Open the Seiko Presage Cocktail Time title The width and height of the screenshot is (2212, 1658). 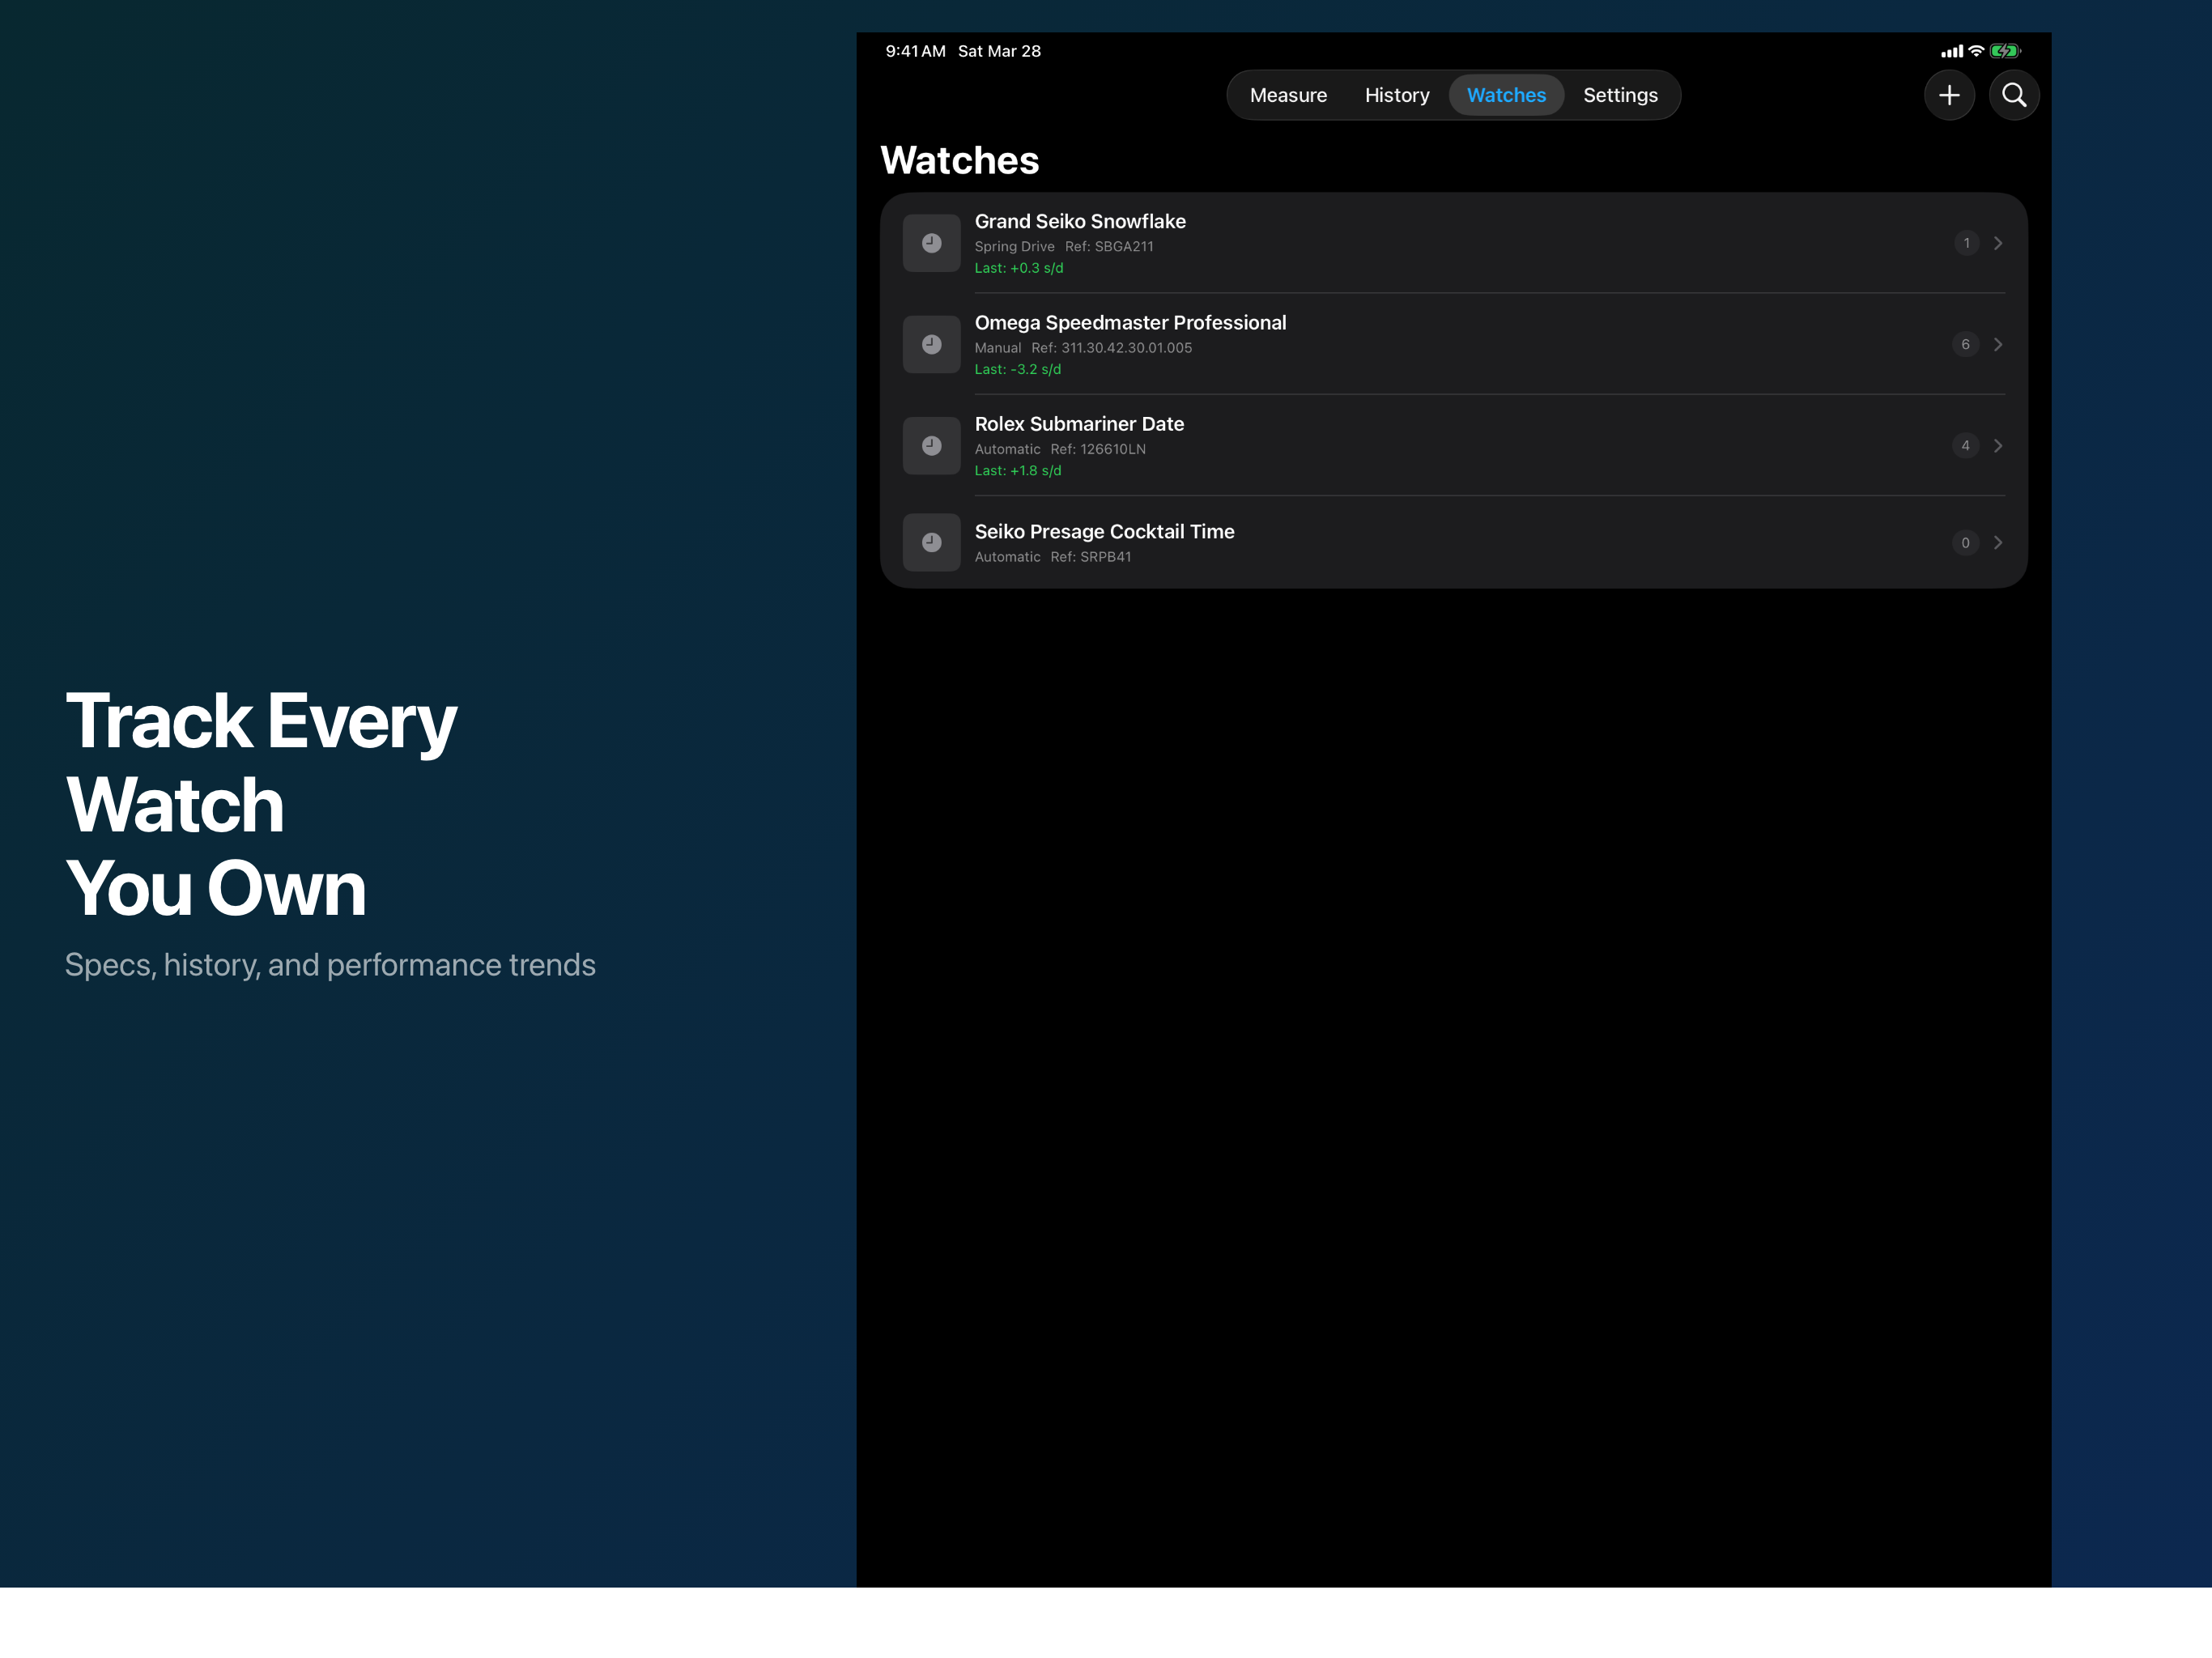(x=1104, y=532)
